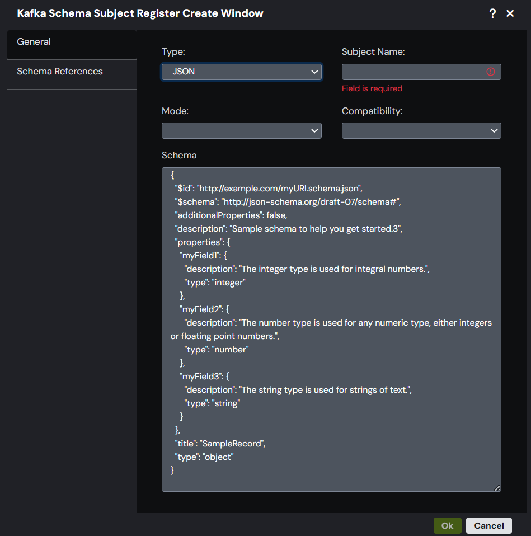Switch to the Schema References tab
Viewport: 531px width, 536px height.
point(72,74)
